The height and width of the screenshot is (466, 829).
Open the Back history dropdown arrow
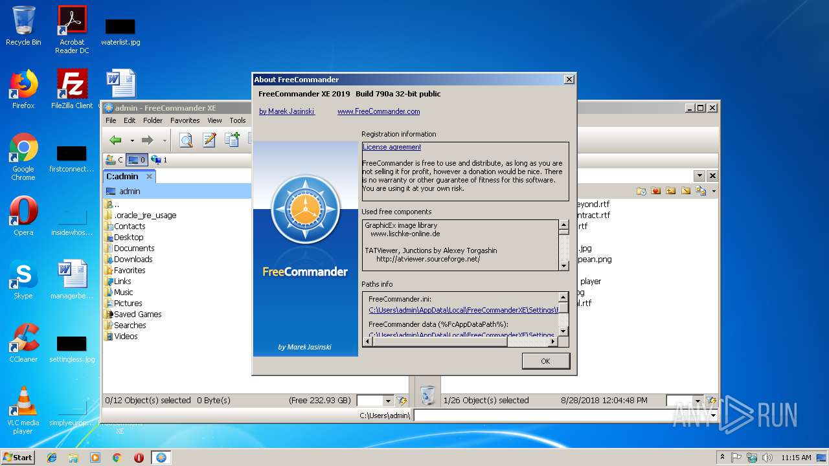click(x=132, y=140)
